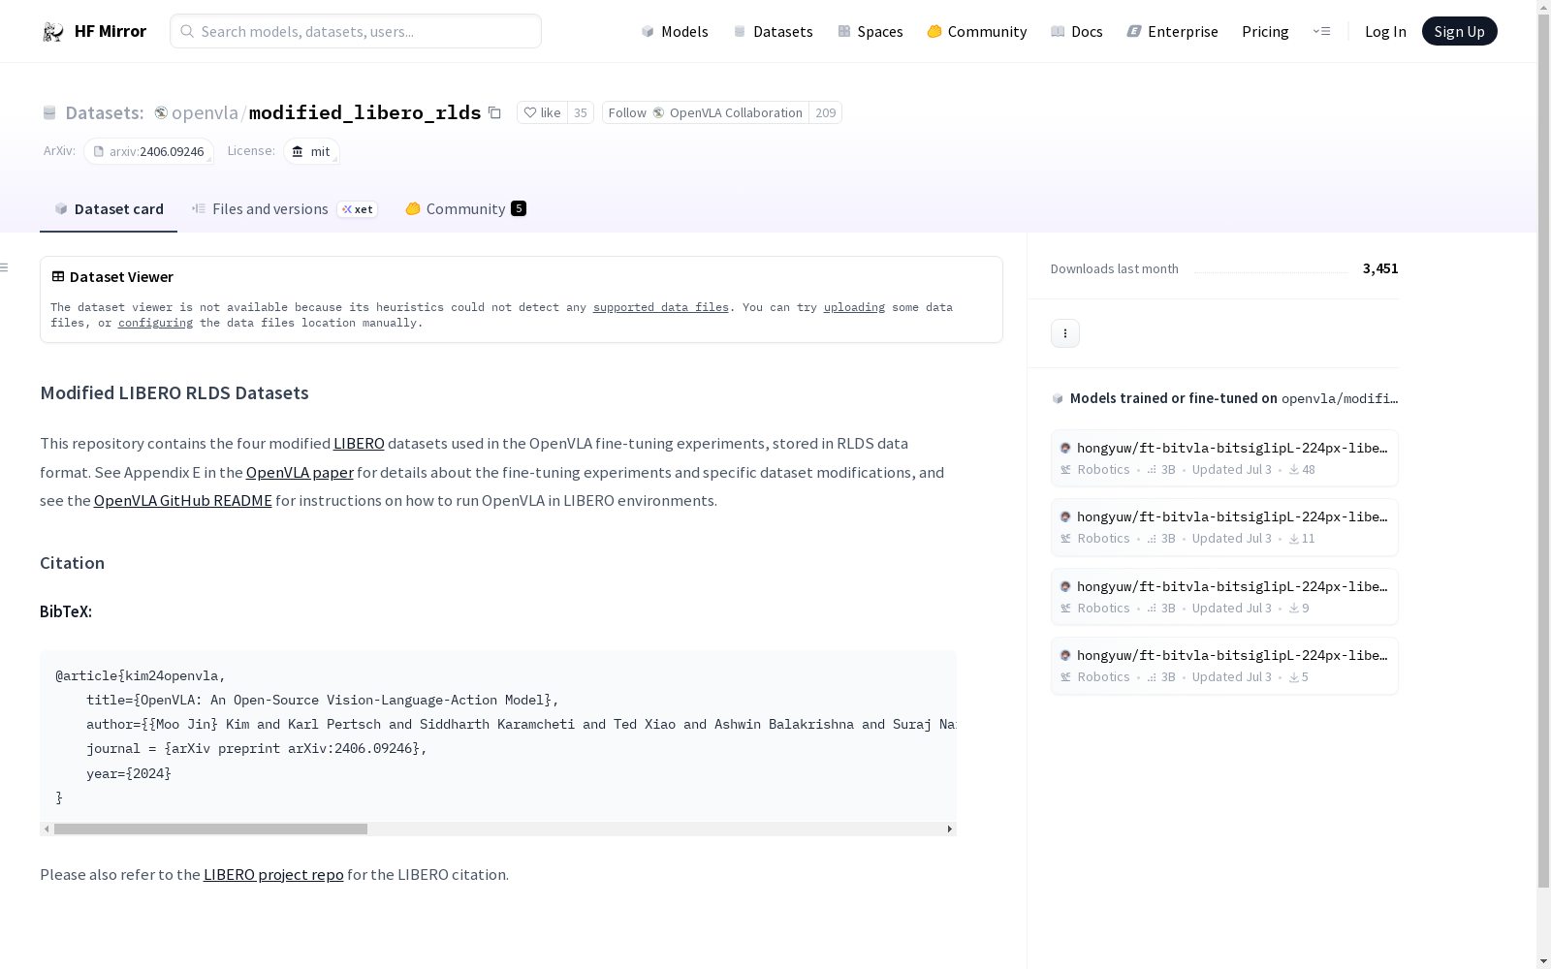Click the 'configuring' link in viewer notice
The height and width of the screenshot is (969, 1551).
pyautogui.click(x=155, y=323)
